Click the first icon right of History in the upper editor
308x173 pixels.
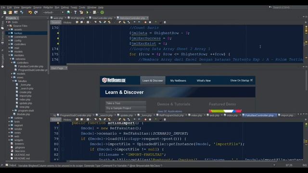77,23
